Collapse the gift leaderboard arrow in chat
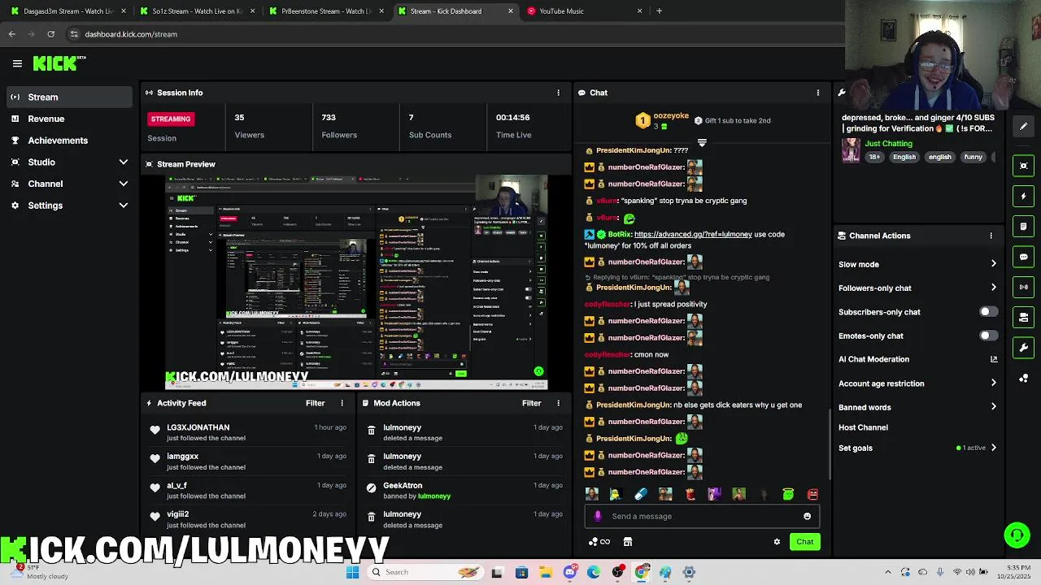Viewport: 1041px width, 585px height. tap(702, 142)
